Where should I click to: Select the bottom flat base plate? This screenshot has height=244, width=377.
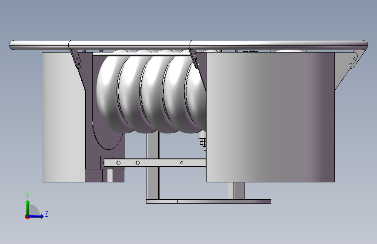(x=209, y=201)
